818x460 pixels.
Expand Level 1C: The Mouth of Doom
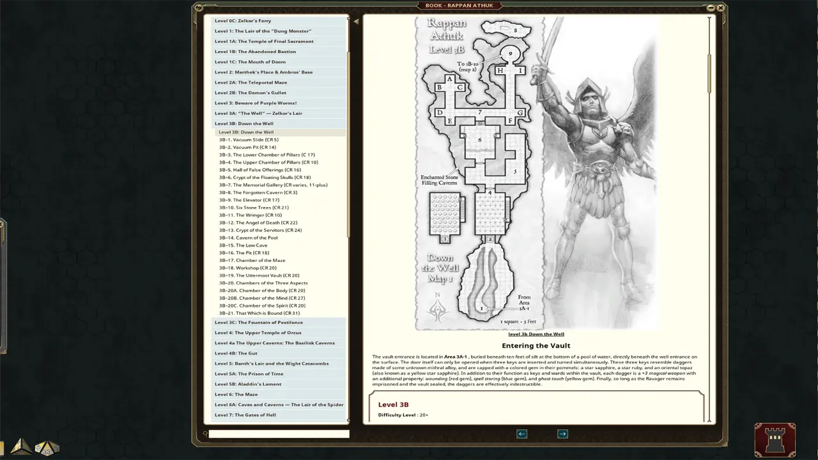point(279,62)
